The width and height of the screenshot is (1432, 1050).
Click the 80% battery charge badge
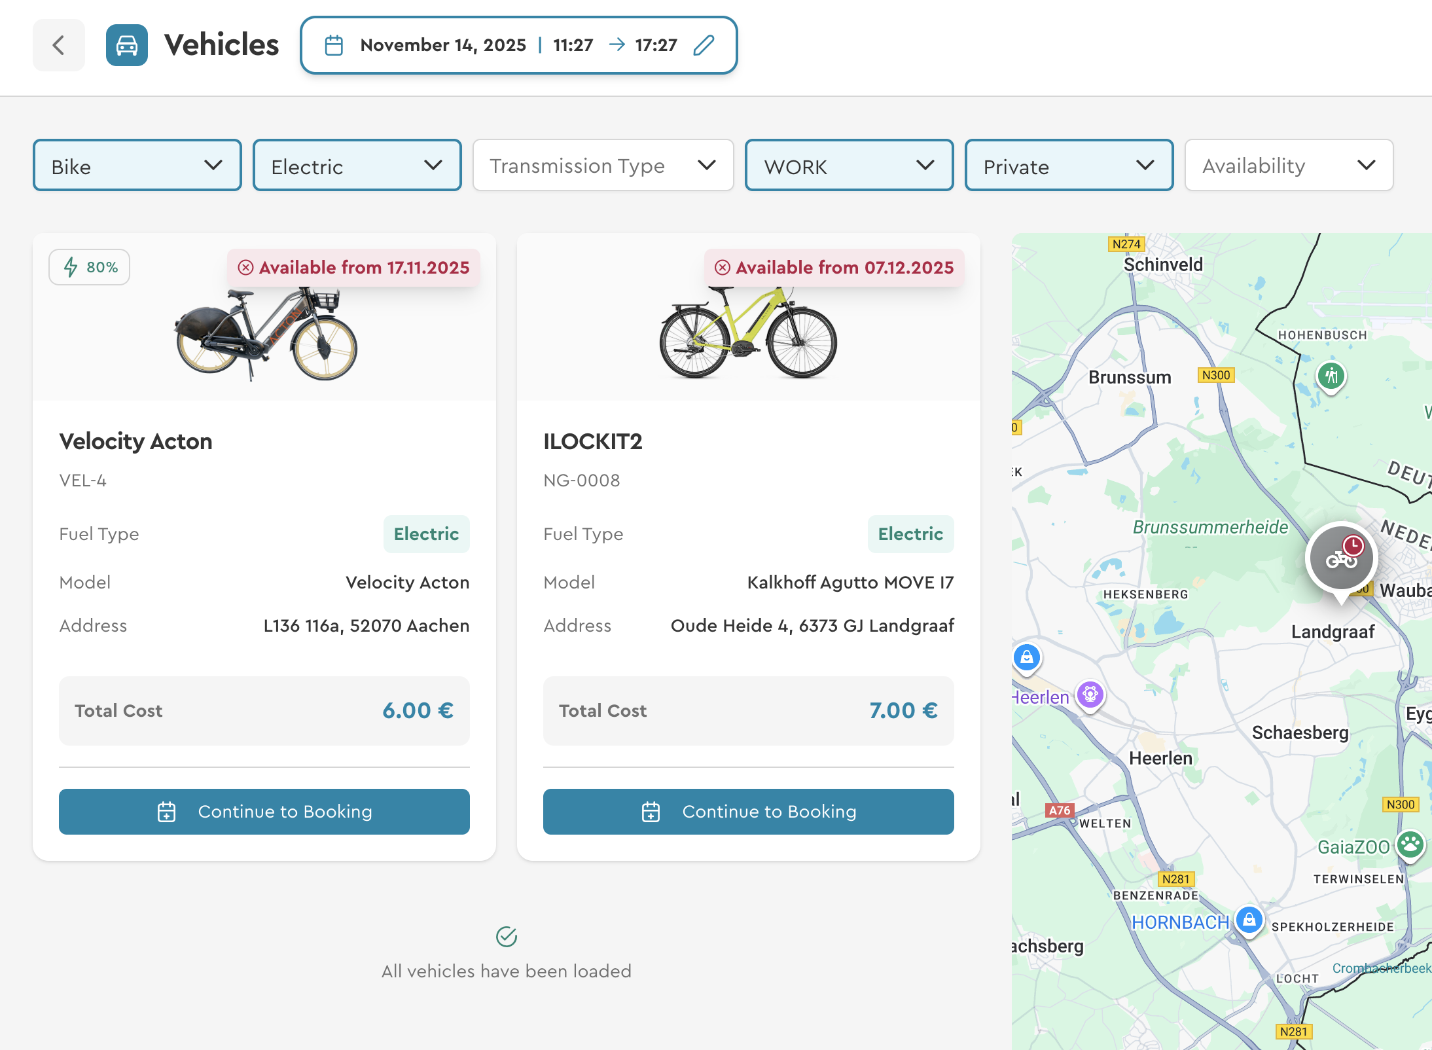click(x=90, y=267)
